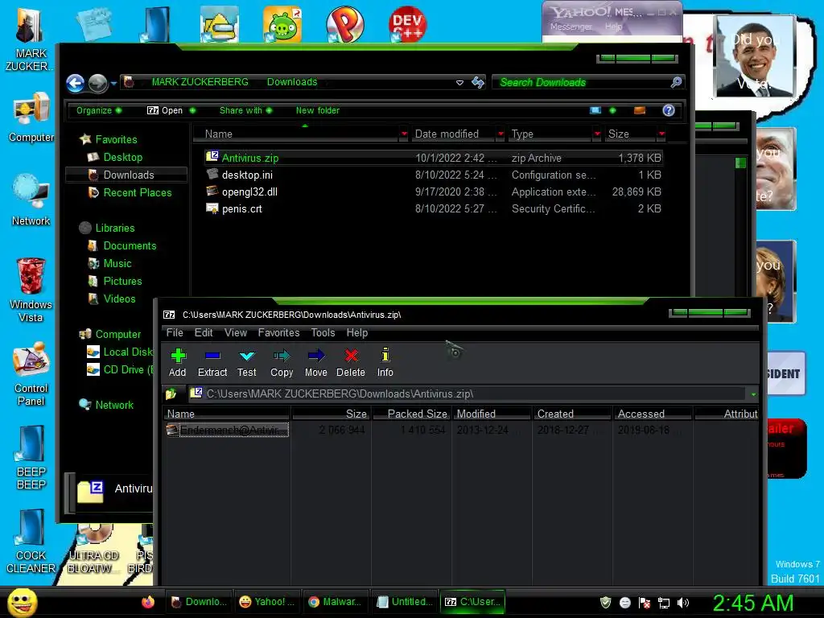824x618 pixels.
Task: Select Network in Explorer sidebar
Action: [114, 405]
